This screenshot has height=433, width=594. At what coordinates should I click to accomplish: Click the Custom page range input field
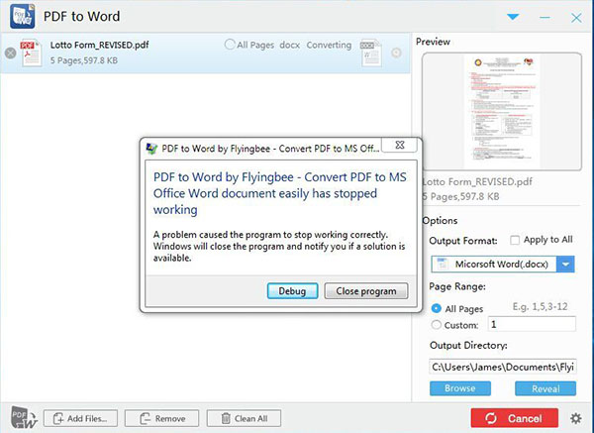point(532,324)
